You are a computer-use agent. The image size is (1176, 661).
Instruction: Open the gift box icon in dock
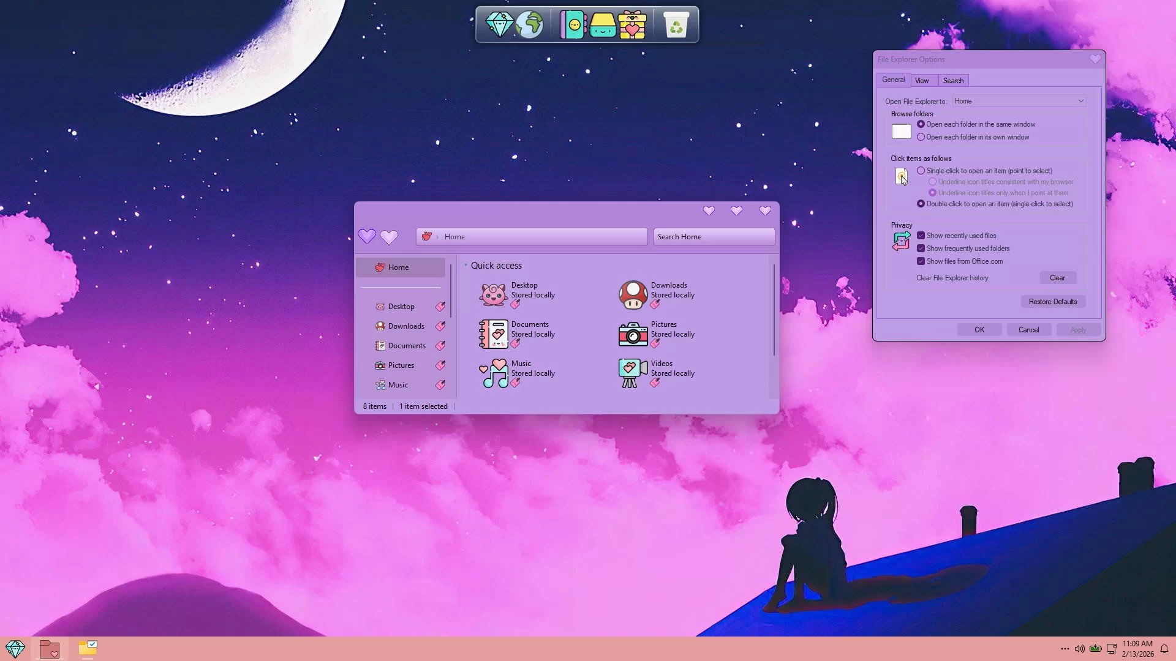[632, 26]
